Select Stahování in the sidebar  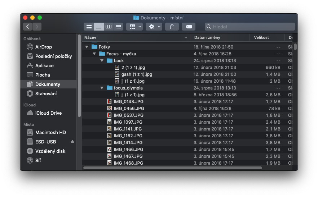[x=46, y=93]
